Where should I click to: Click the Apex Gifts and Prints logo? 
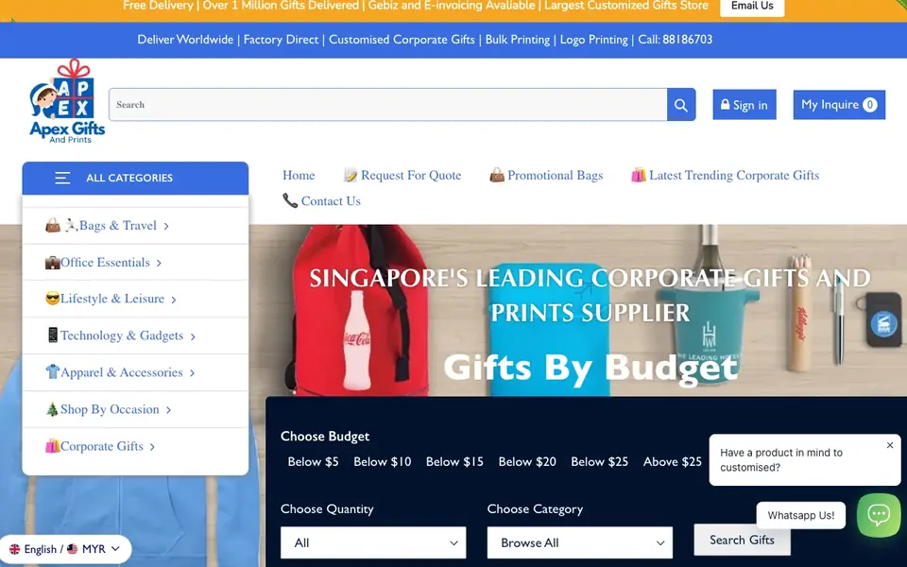point(67,101)
